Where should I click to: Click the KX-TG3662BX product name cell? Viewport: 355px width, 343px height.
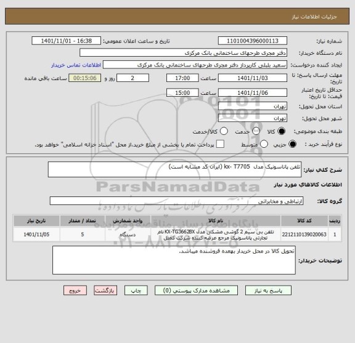point(216,235)
